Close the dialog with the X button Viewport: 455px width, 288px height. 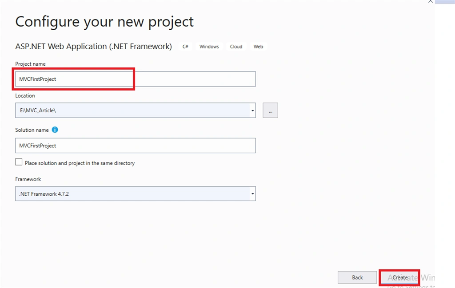pos(431,1)
